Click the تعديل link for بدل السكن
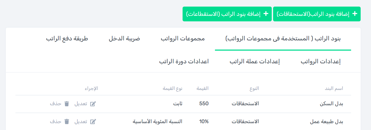The width and height of the screenshot is (371, 130). click(81, 104)
